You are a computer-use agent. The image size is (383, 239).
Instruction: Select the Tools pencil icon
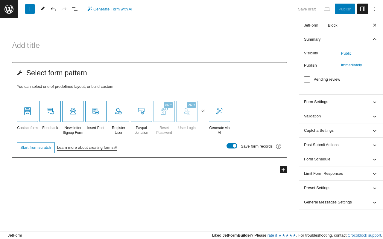42,9
